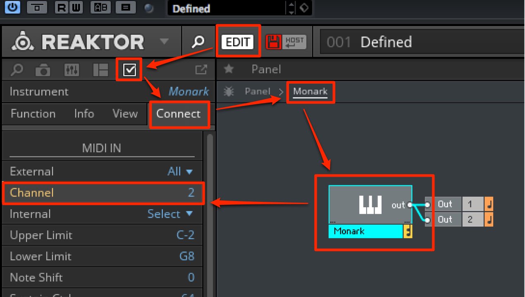
Task: Switch to the Info tab
Action: [84, 114]
